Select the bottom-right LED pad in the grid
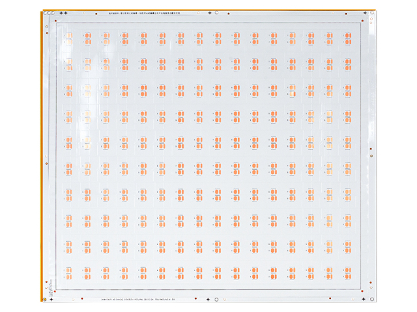Viewport: 417px width, 312px height. point(347,270)
